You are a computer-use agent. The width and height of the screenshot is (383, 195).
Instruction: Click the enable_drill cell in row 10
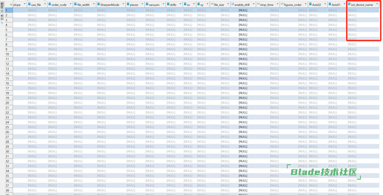243,54
